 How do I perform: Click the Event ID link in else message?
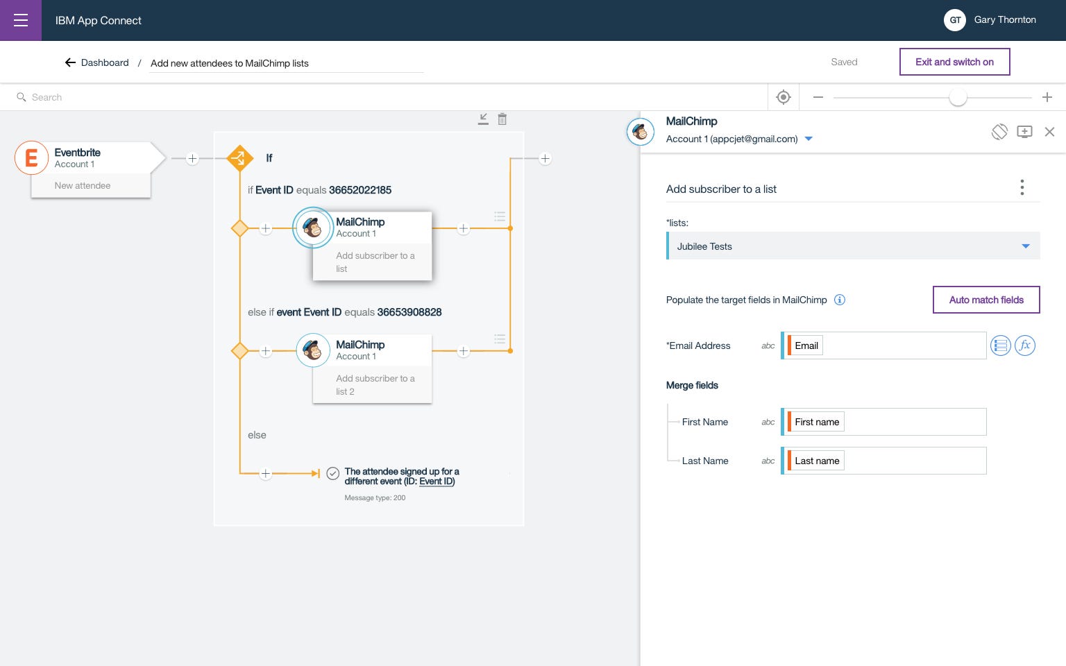436,481
